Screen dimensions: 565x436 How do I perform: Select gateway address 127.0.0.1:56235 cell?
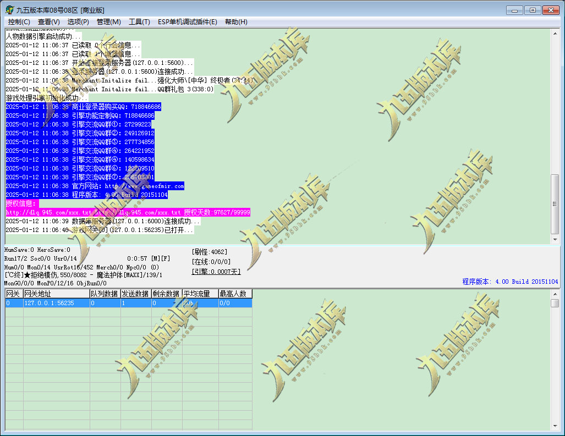coord(56,303)
